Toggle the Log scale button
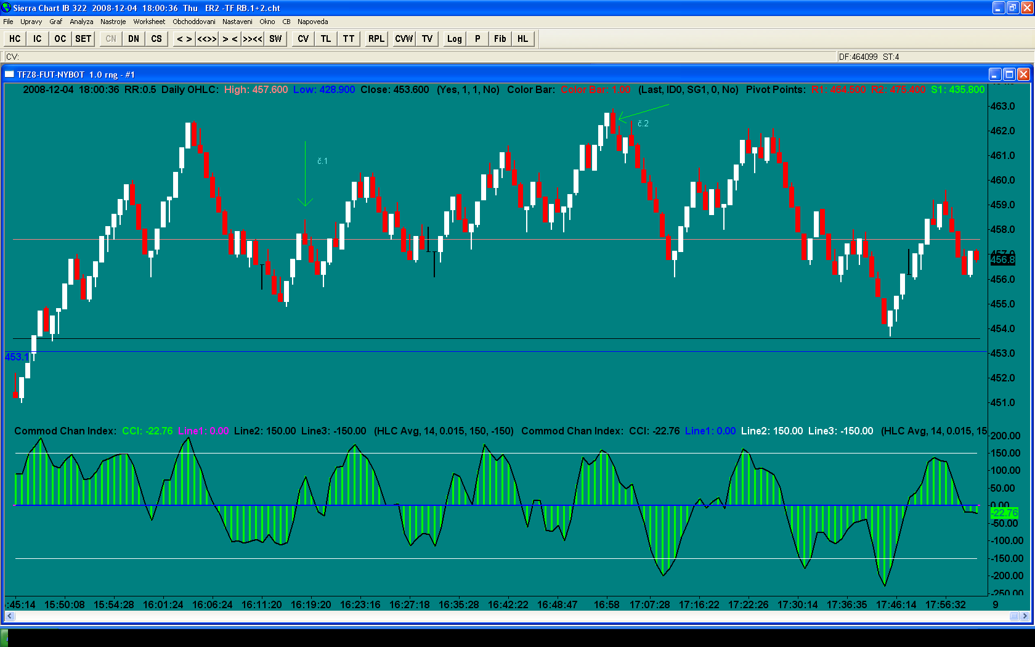1035x647 pixels. tap(454, 39)
